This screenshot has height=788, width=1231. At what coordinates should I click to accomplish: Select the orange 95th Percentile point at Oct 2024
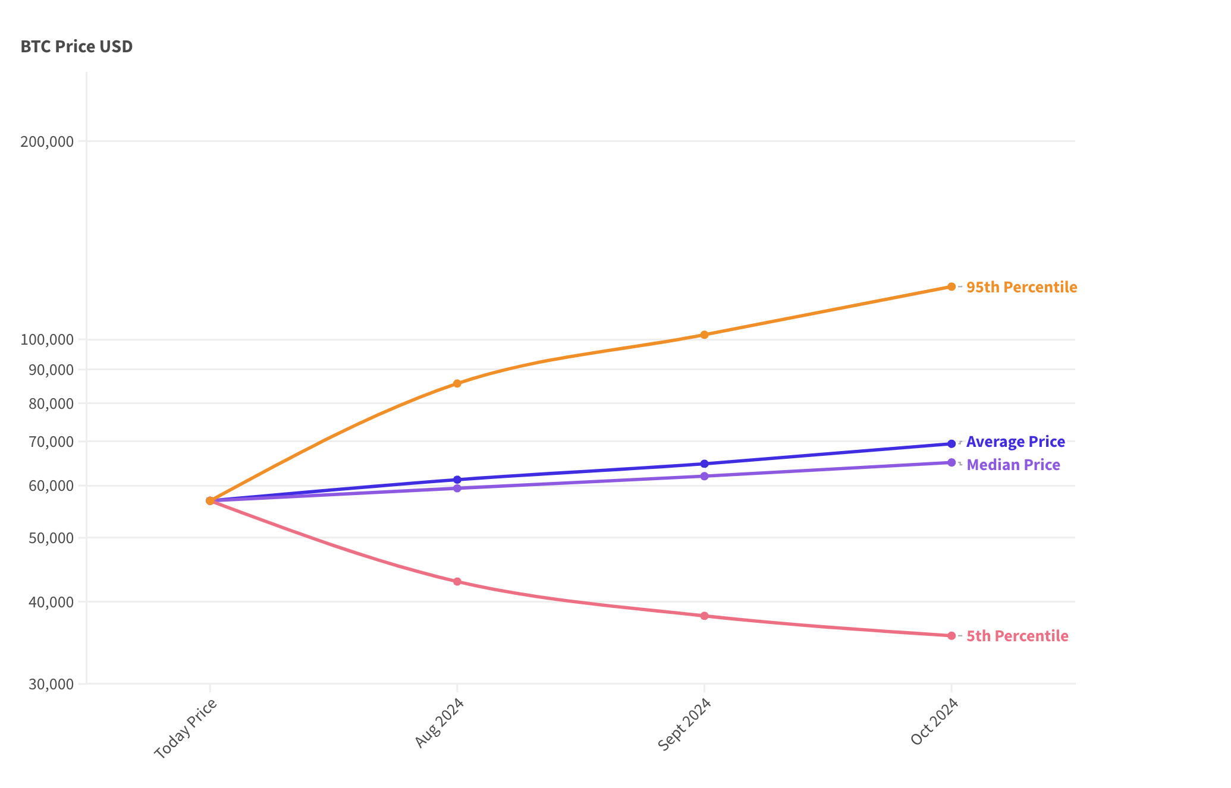click(x=951, y=286)
